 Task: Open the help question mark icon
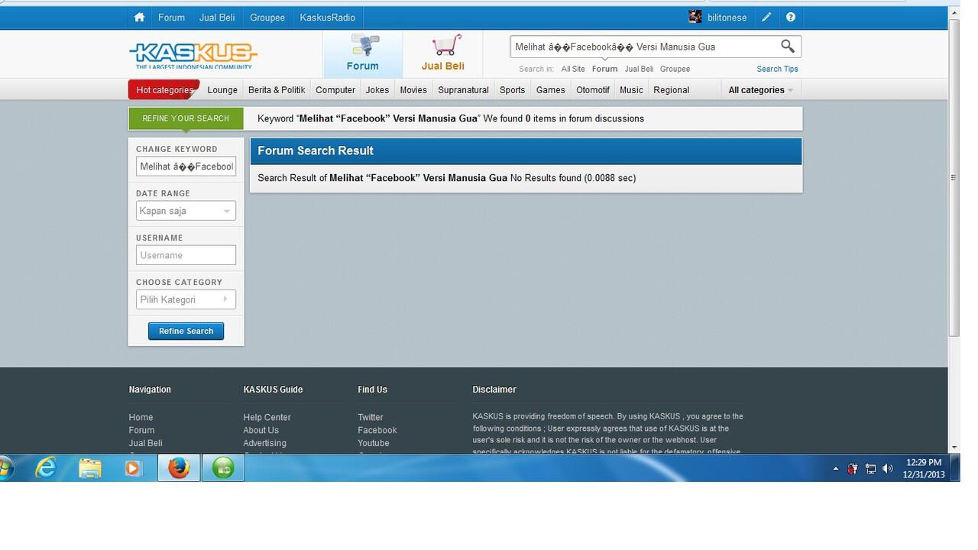(791, 17)
